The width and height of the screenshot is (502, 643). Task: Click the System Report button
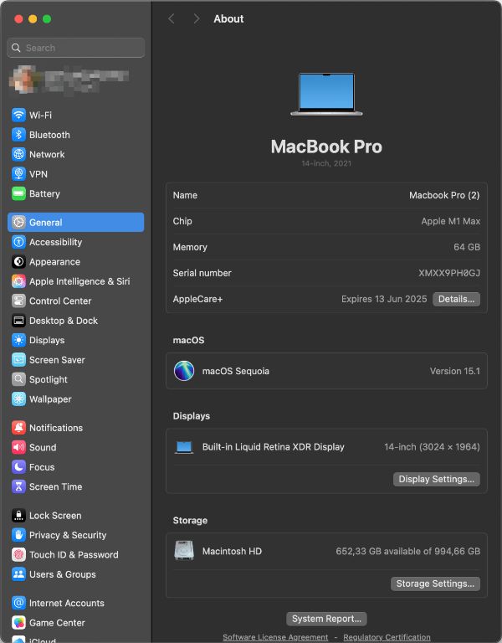tap(326, 619)
